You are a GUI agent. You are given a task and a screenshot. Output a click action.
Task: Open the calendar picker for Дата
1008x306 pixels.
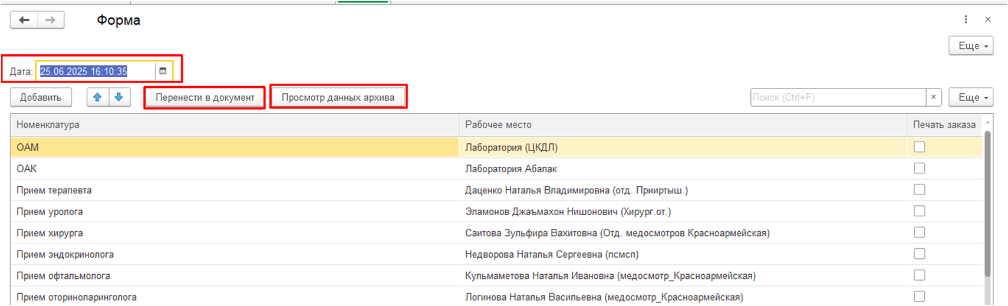[x=163, y=71]
